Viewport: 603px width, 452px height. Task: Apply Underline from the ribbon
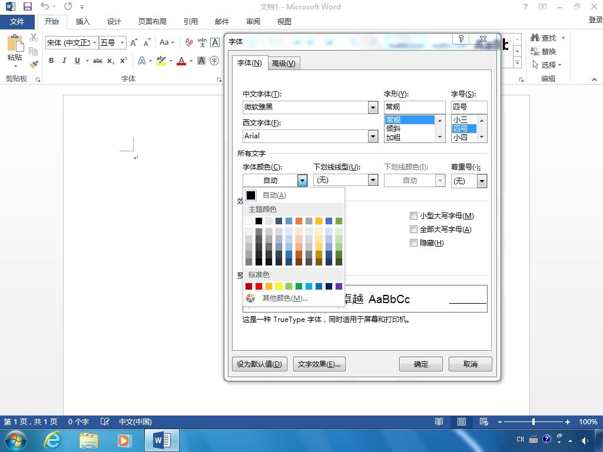click(x=77, y=61)
